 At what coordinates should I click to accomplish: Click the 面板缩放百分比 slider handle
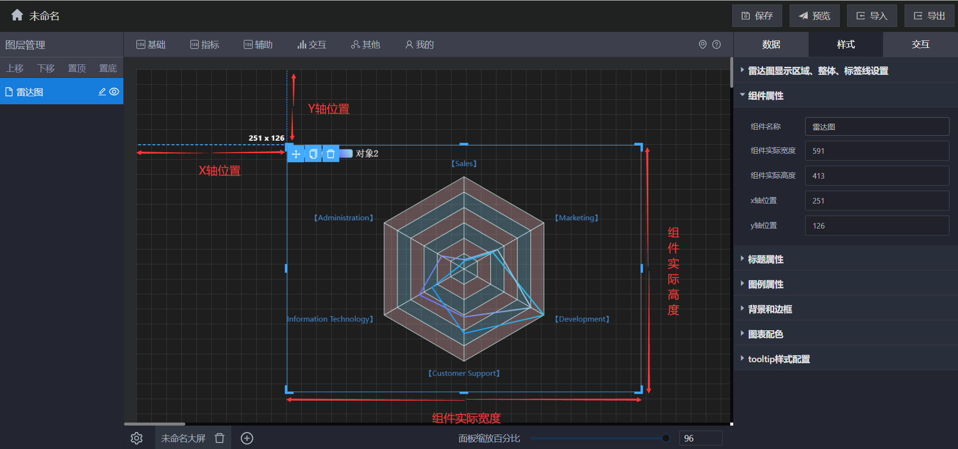tap(665, 438)
